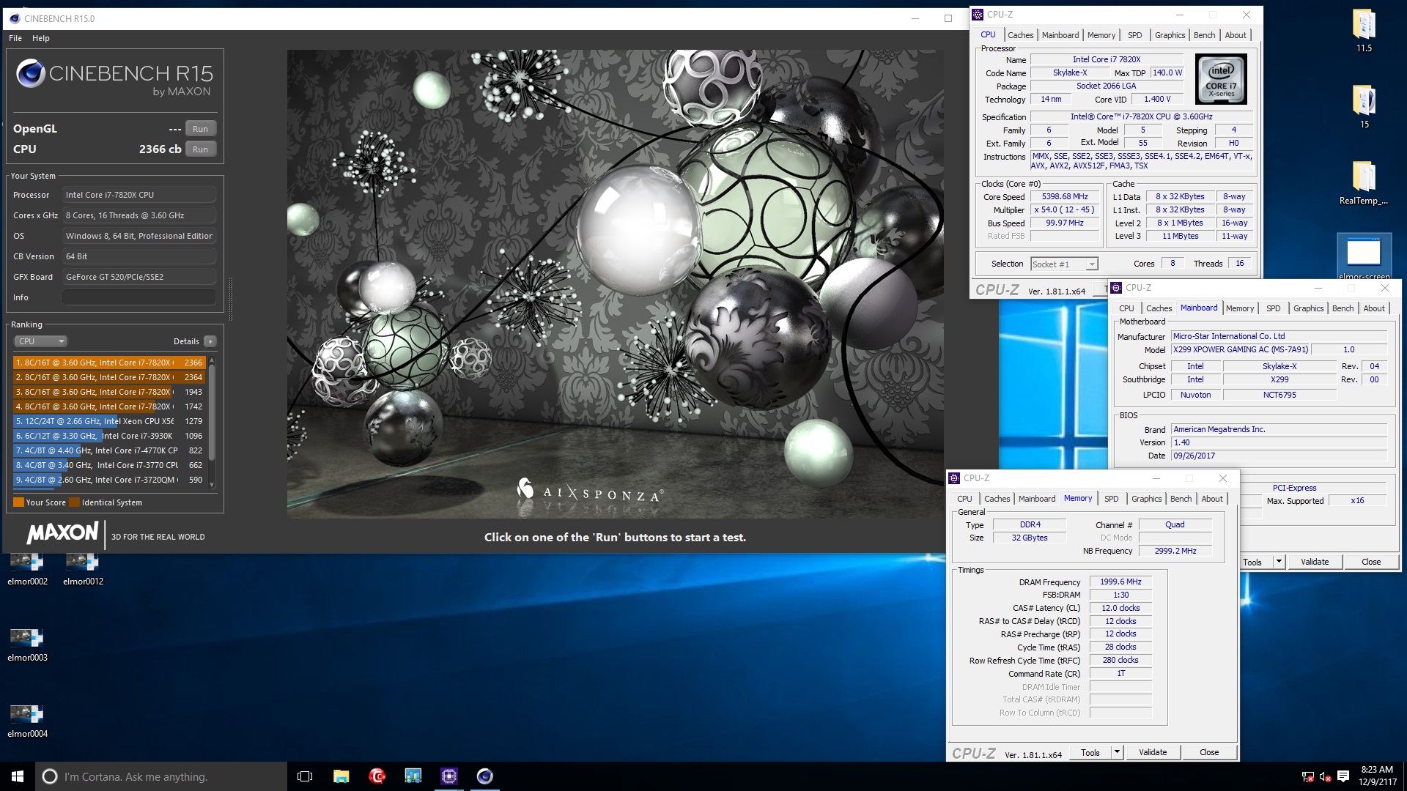This screenshot has height=791, width=1407.
Task: Click the Cinebench taskbar icon
Action: [484, 776]
